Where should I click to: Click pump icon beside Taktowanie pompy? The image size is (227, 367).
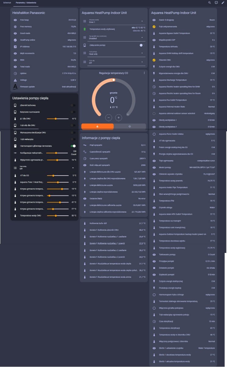tap(154, 254)
